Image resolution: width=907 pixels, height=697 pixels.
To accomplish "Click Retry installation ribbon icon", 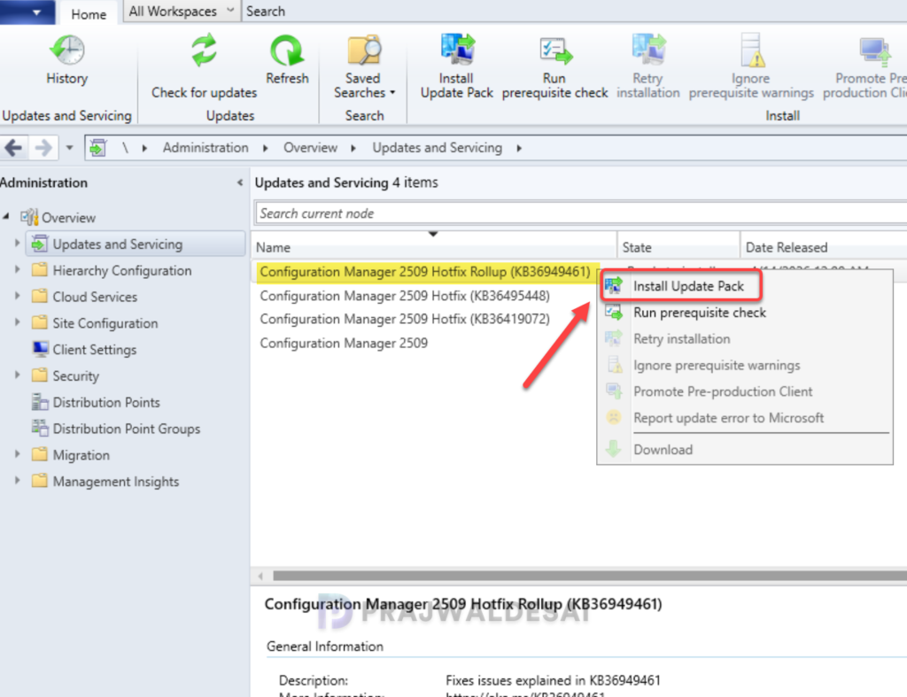I will pyautogui.click(x=647, y=66).
